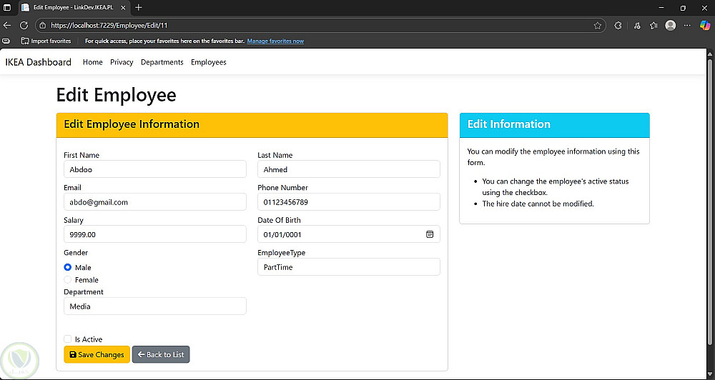715x380 pixels.
Task: Open Copilot sidebar icon
Action: [x=705, y=26]
